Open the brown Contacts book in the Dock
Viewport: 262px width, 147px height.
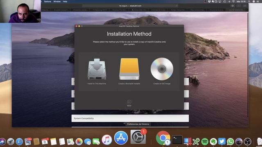click(x=36, y=142)
